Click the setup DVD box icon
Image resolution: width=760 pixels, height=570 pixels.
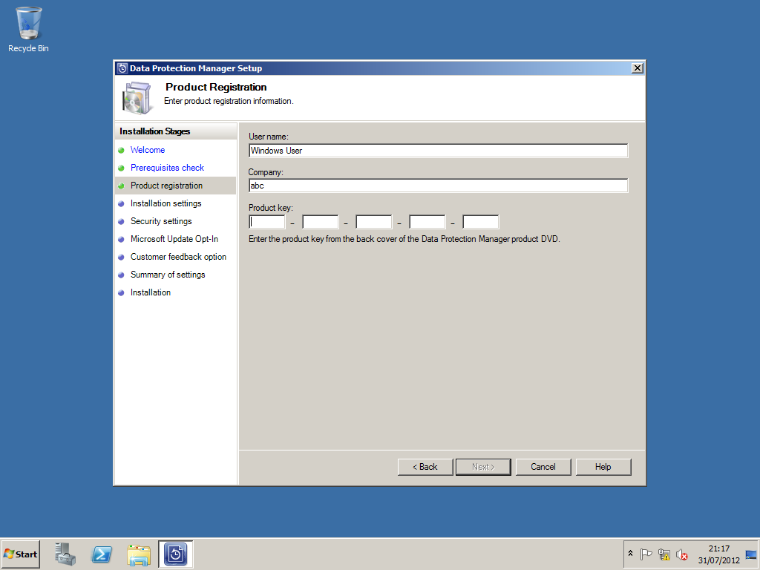pos(137,97)
